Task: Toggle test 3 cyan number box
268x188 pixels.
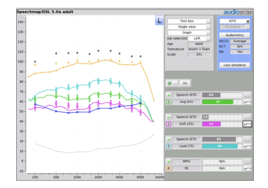Action: [168, 146]
